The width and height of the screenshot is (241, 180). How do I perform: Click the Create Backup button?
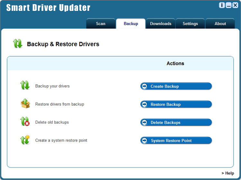(x=176, y=86)
